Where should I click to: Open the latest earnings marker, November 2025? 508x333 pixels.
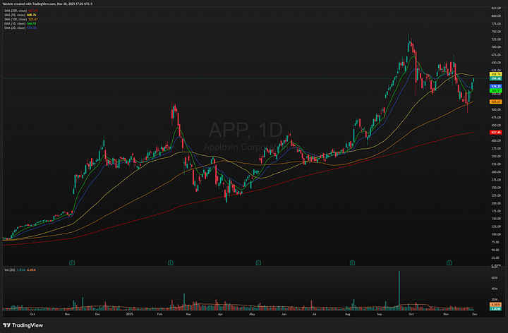(449, 262)
